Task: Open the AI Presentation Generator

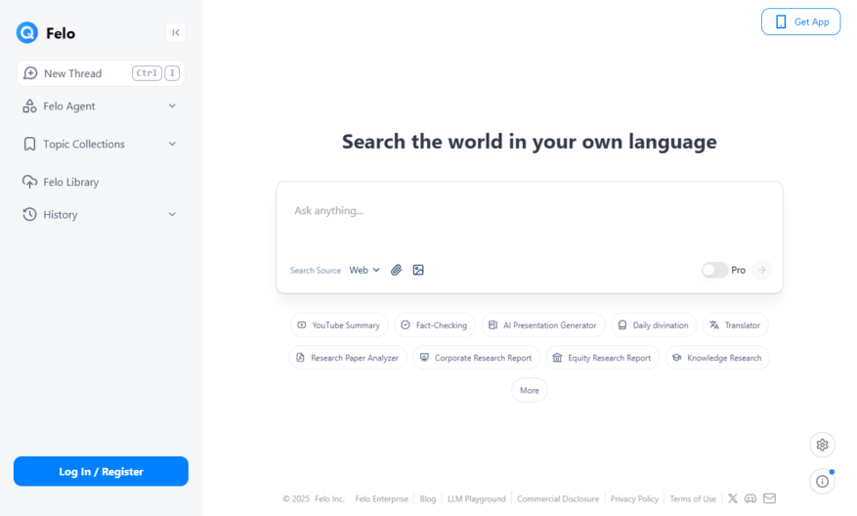Action: point(543,325)
